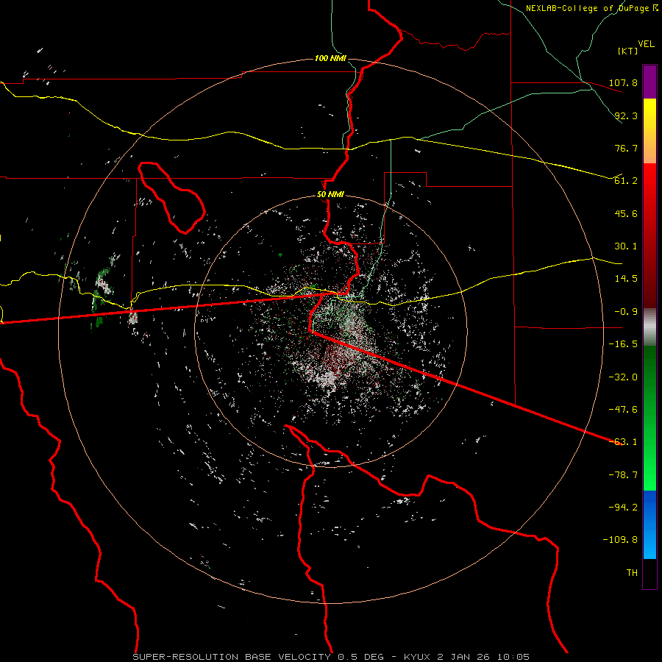The height and width of the screenshot is (662, 662).
Task: Click the KYUX radar site identifier
Action: click(417, 657)
